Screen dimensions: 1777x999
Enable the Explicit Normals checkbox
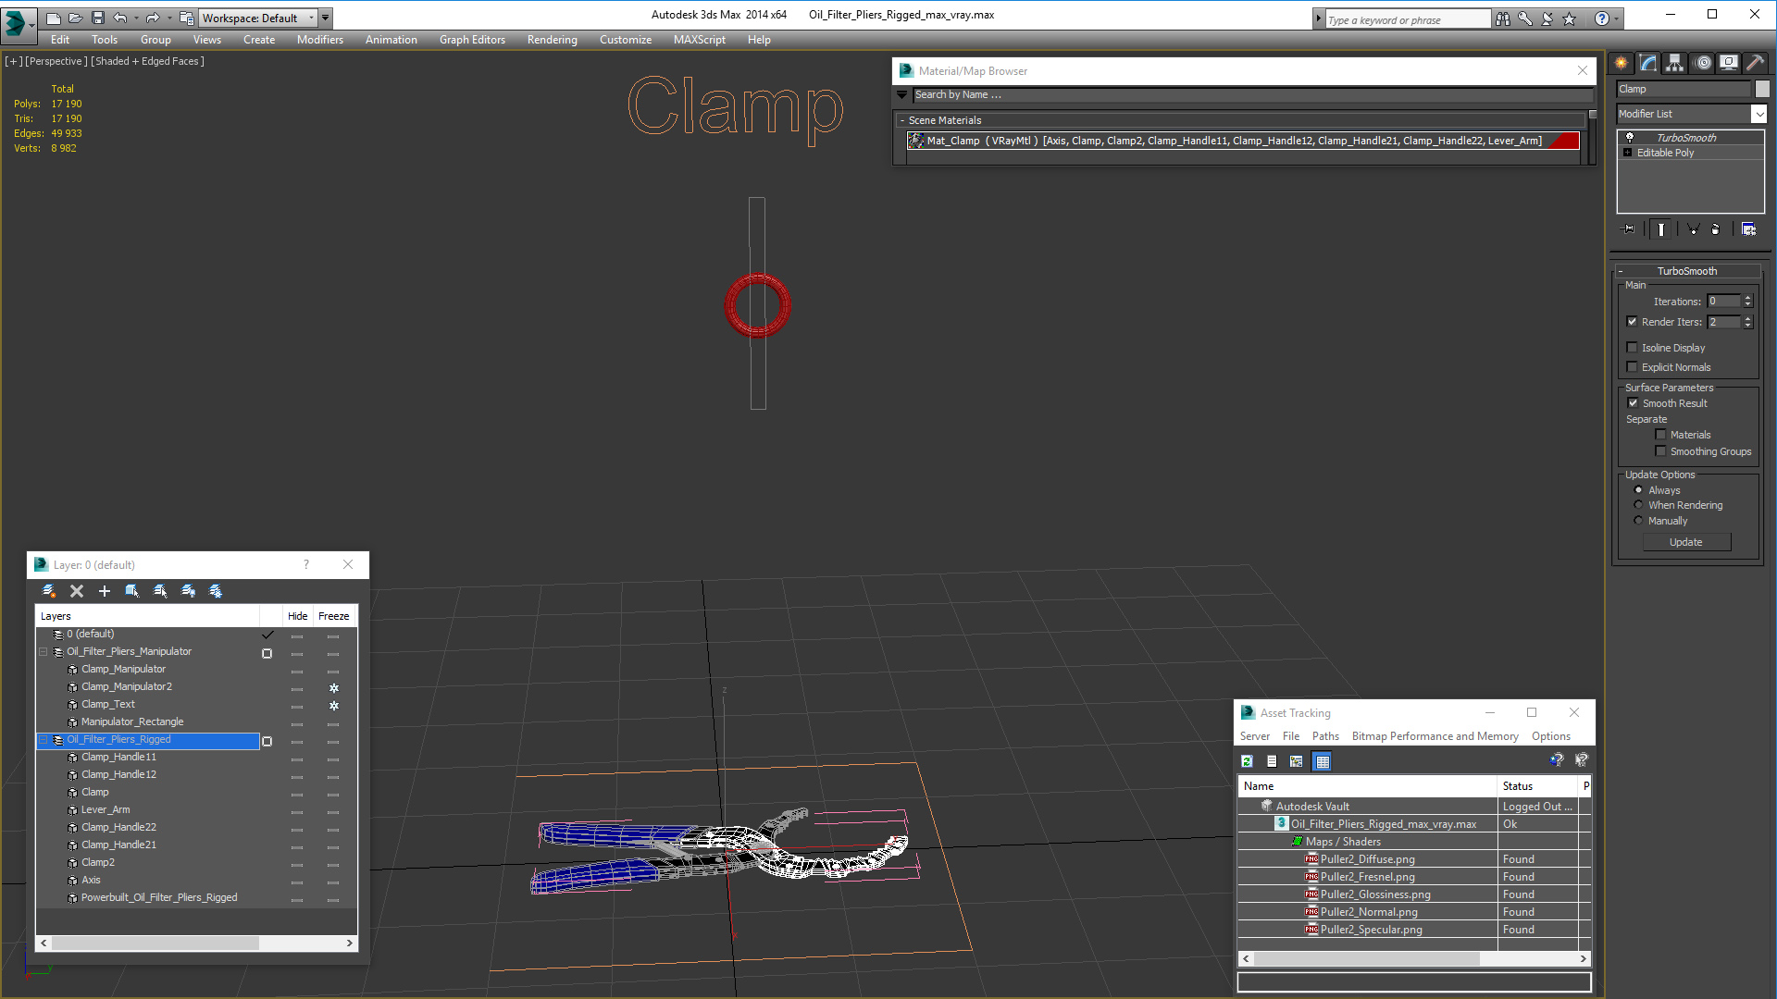coord(1632,367)
